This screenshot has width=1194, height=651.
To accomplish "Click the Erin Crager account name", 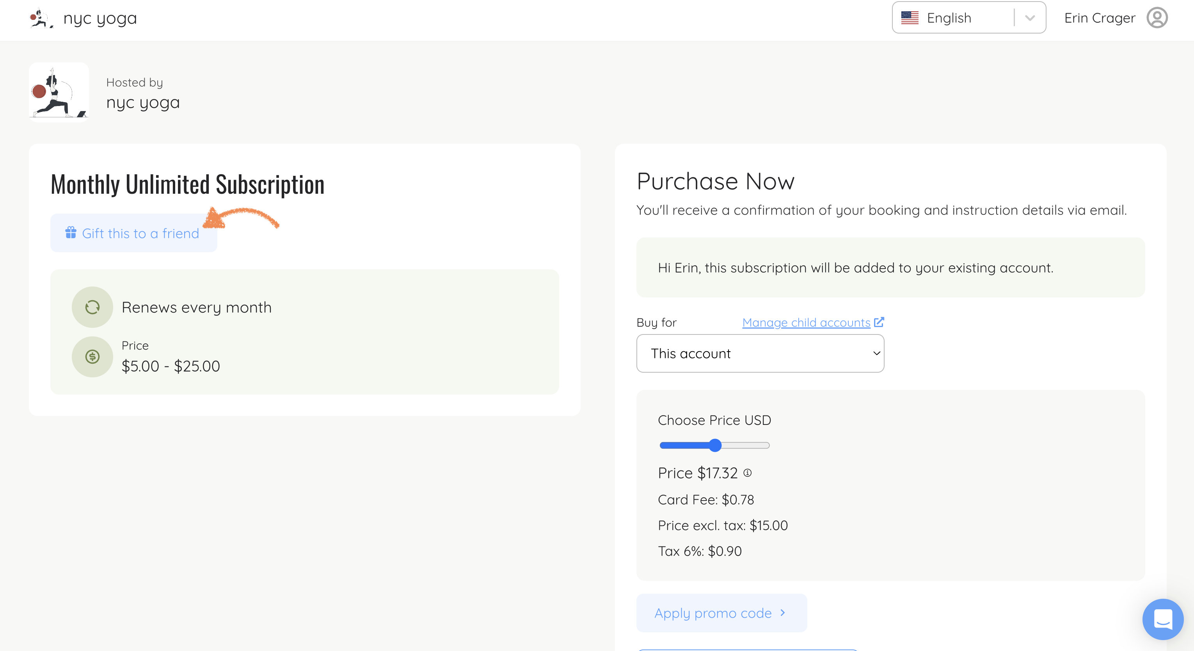I will pyautogui.click(x=1099, y=18).
